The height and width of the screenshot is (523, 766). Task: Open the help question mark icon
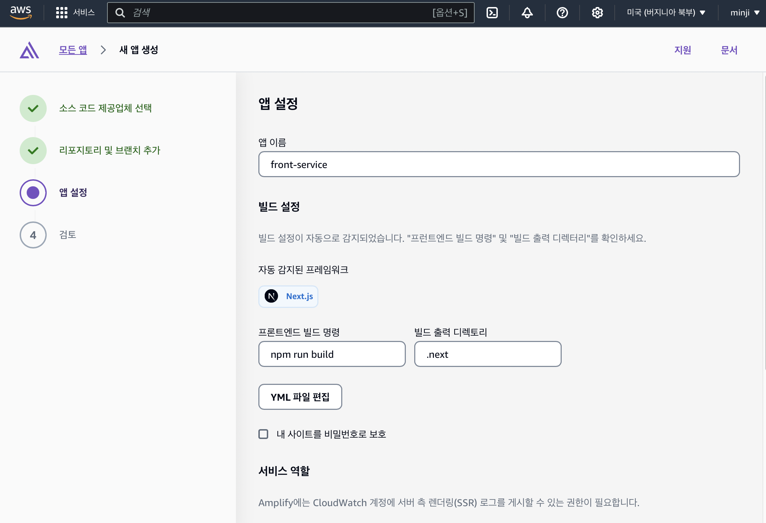click(x=562, y=13)
